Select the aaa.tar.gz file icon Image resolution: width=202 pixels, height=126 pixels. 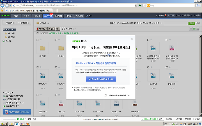tap(135, 103)
